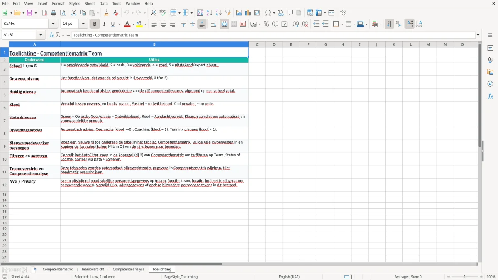498x280 pixels.
Task: Toggle Underline formatting
Action: [x=112, y=24]
